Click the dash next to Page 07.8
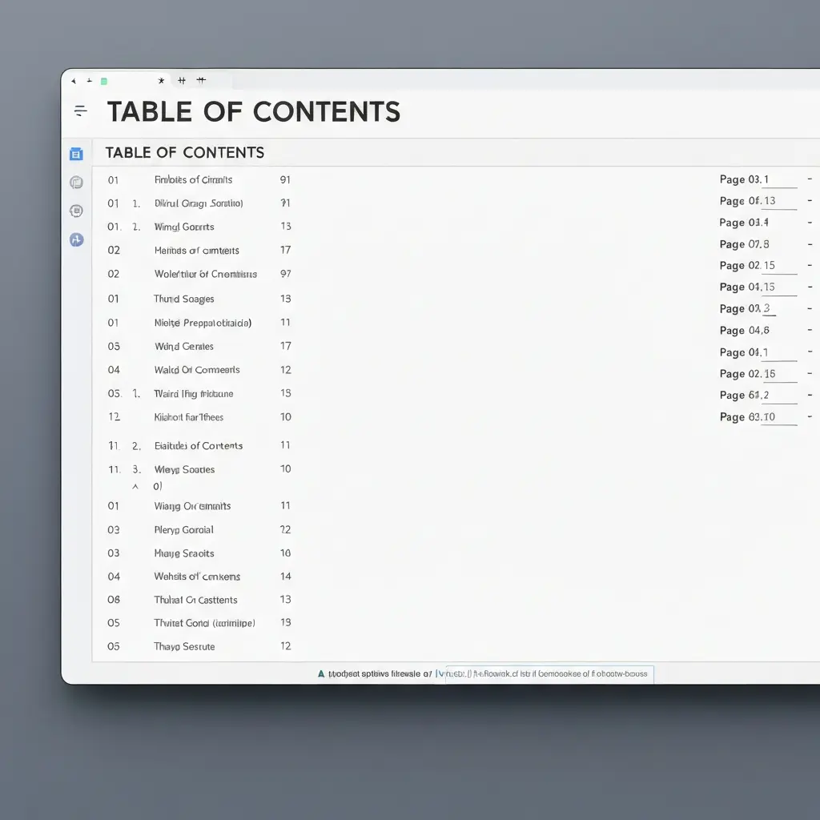820x820 pixels. [810, 243]
